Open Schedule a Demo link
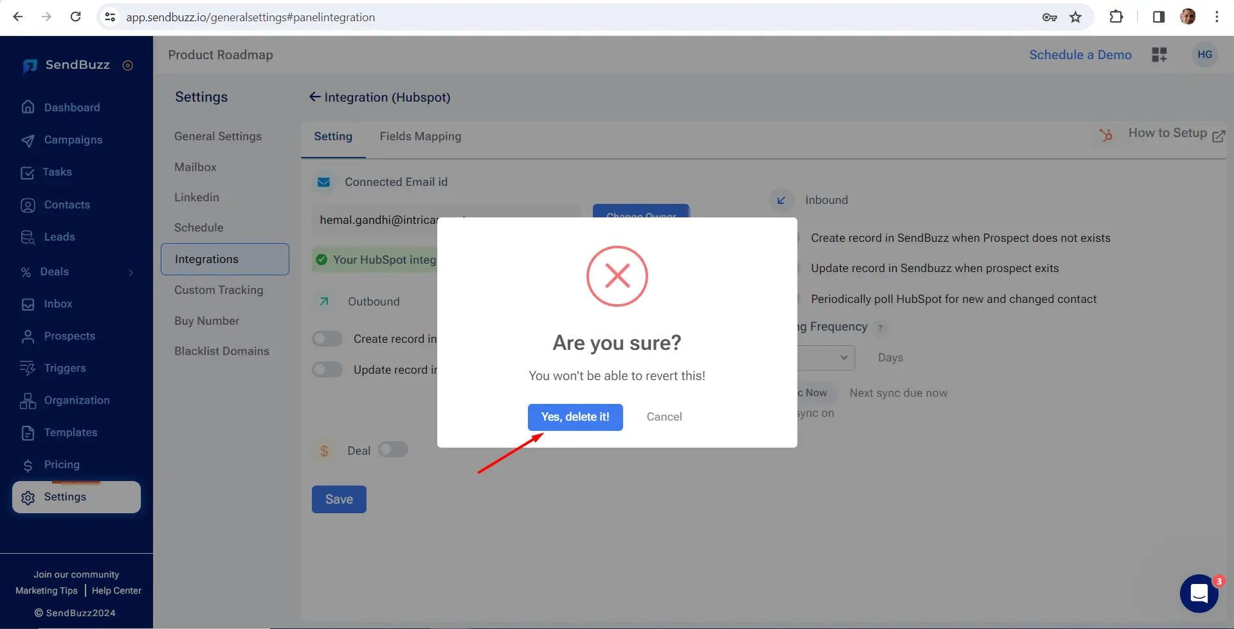1234x629 pixels. (1080, 55)
